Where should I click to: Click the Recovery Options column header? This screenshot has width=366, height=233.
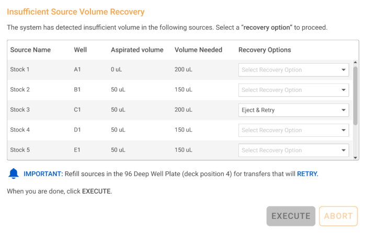point(265,50)
